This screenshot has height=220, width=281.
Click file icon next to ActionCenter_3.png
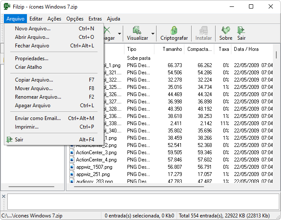coord(72,153)
